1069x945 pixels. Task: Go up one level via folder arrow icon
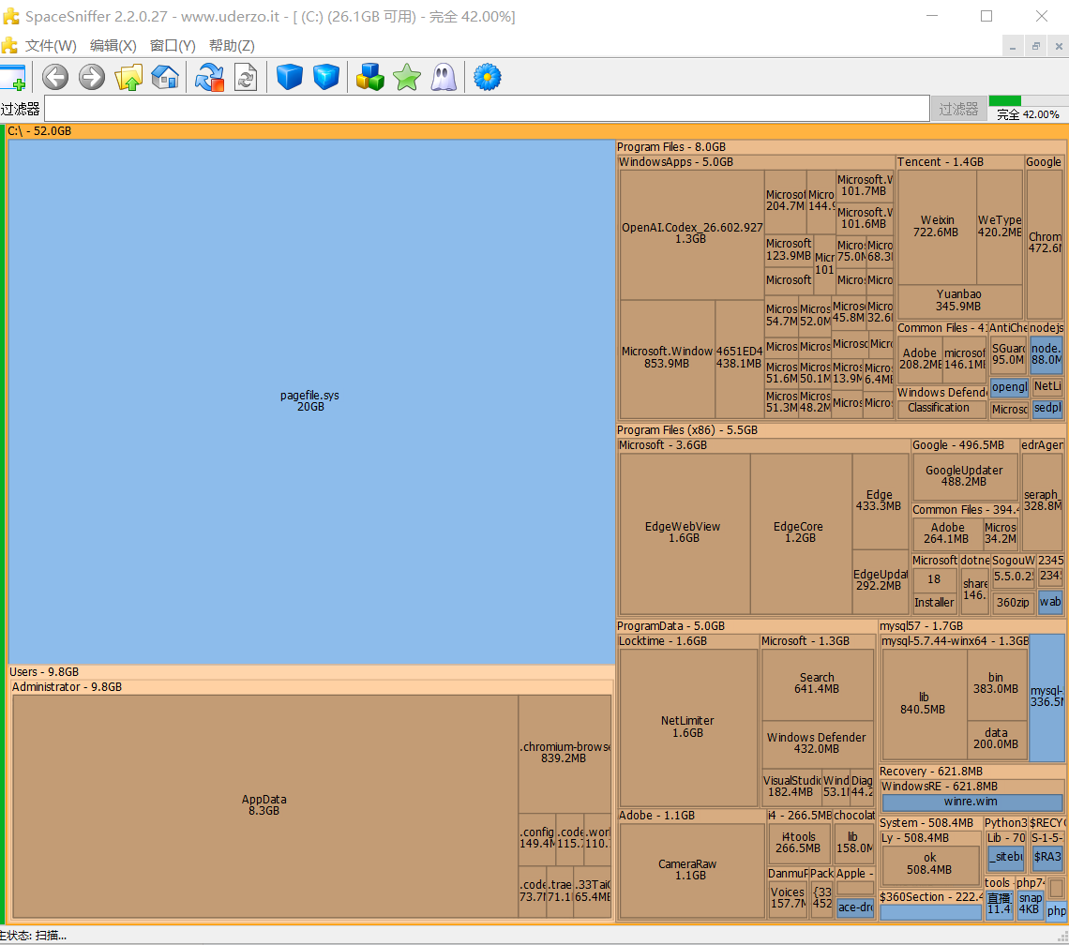(128, 77)
